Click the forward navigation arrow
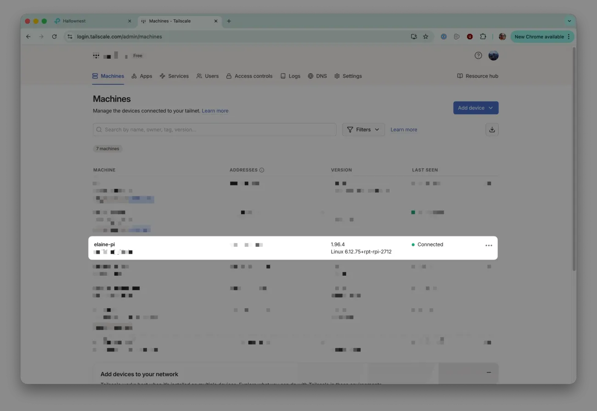 coord(41,37)
